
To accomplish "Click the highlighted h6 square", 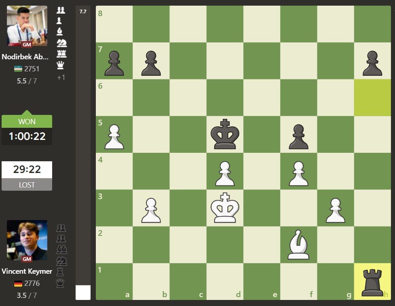I will [372, 98].
